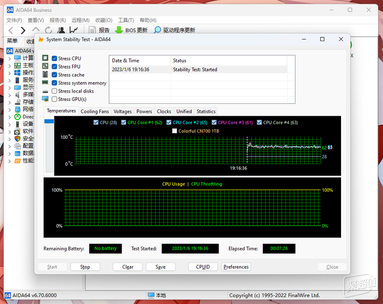The width and height of the screenshot is (383, 304).
Task: Expand the 存储 tree node
Action: 10,102
